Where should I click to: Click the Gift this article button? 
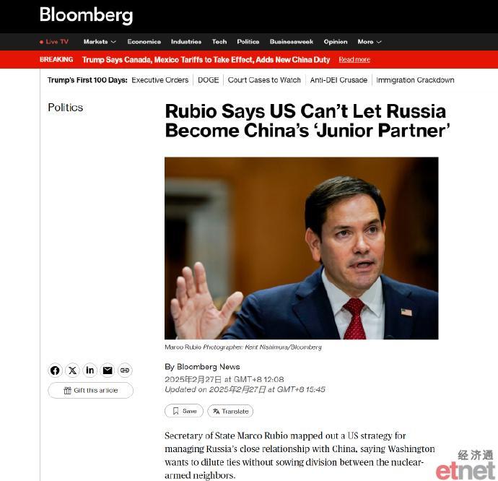[90, 391]
